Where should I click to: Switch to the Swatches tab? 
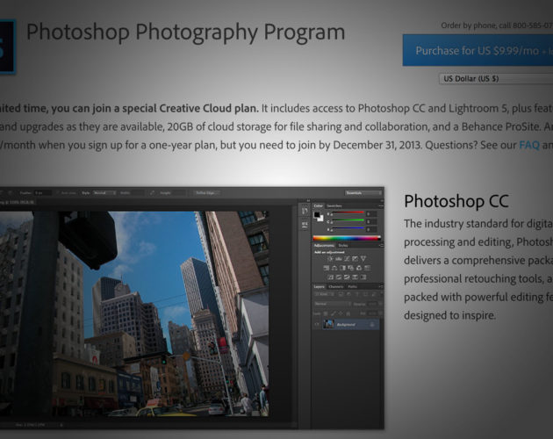pyautogui.click(x=334, y=206)
